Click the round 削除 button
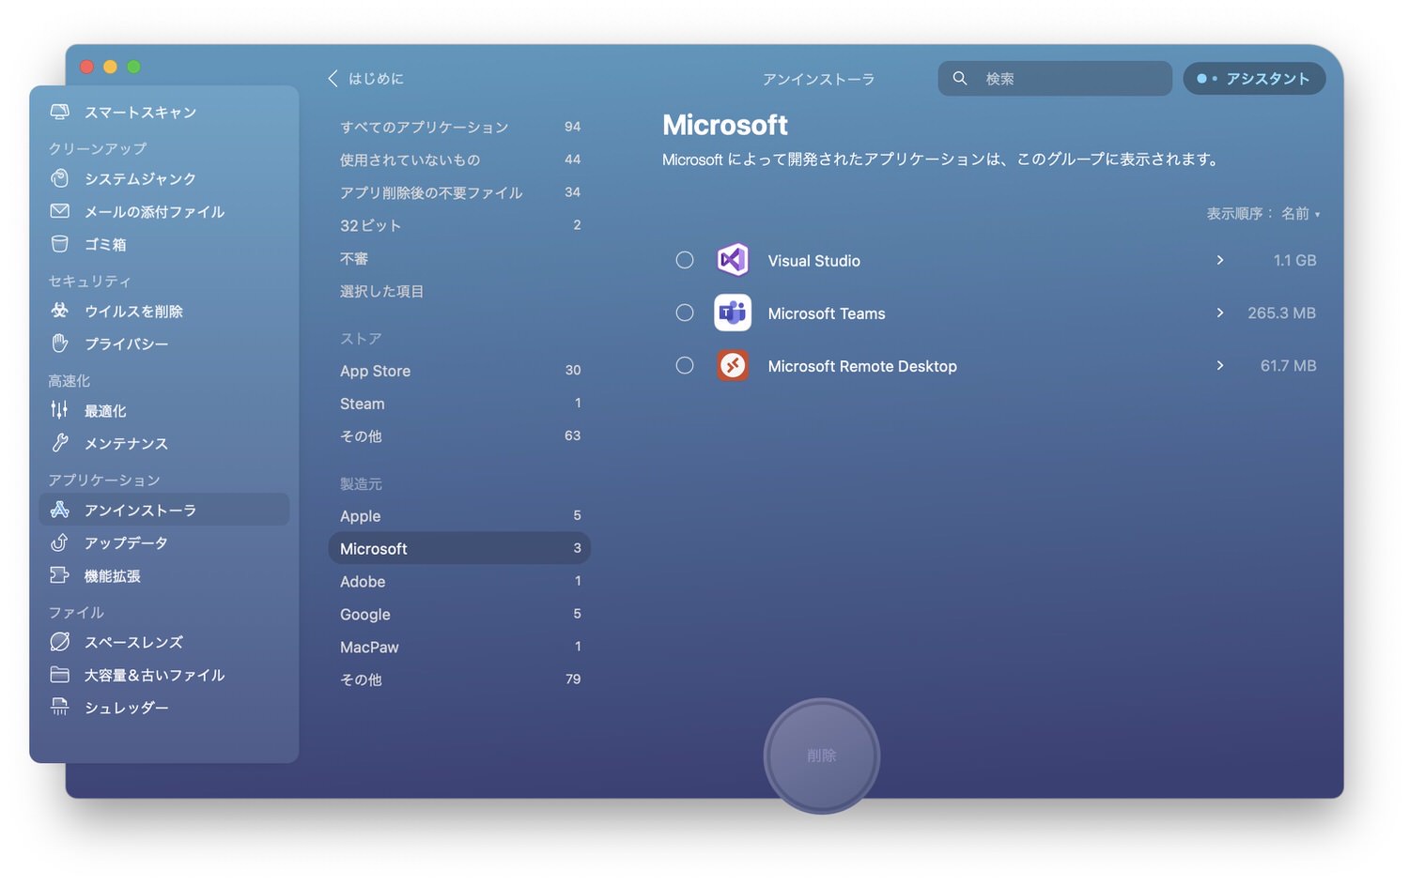The image size is (1409, 885). click(x=822, y=755)
